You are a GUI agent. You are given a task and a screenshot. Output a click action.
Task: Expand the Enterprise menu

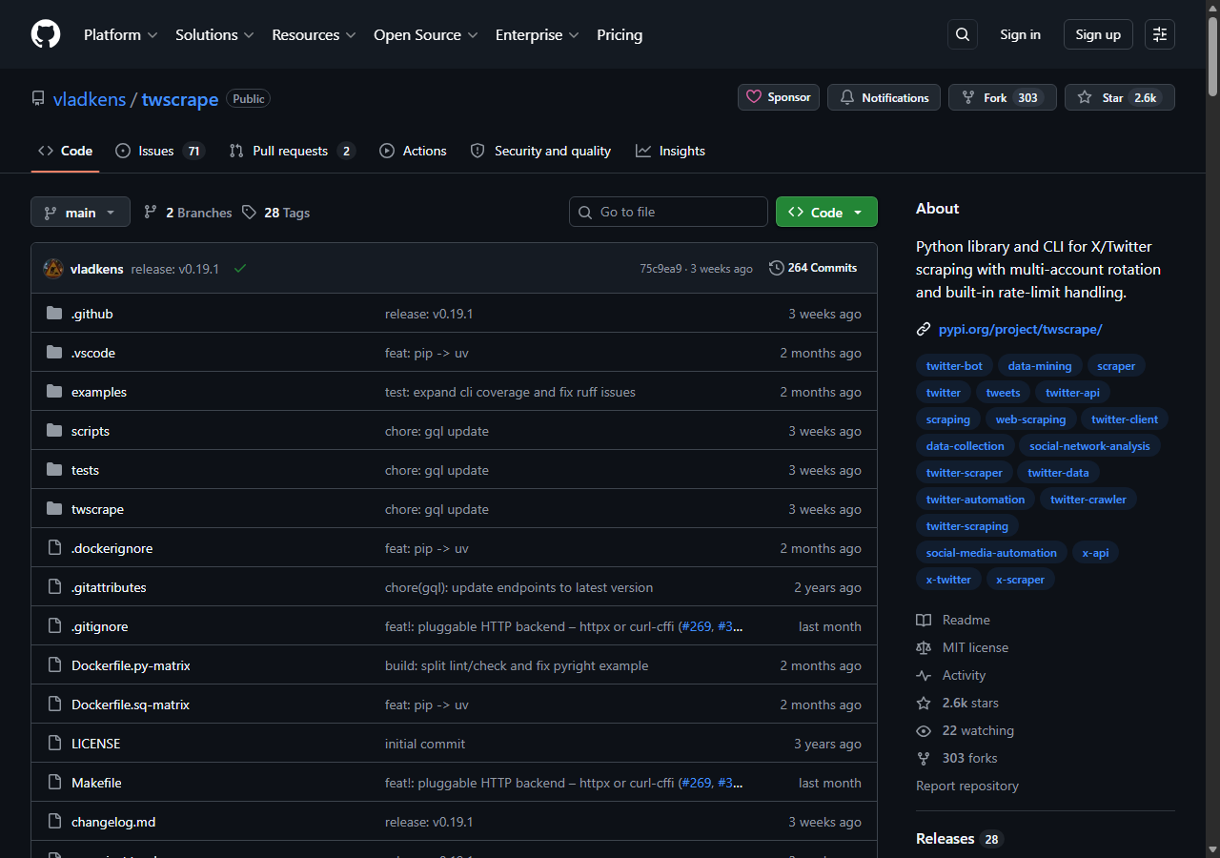(x=537, y=34)
